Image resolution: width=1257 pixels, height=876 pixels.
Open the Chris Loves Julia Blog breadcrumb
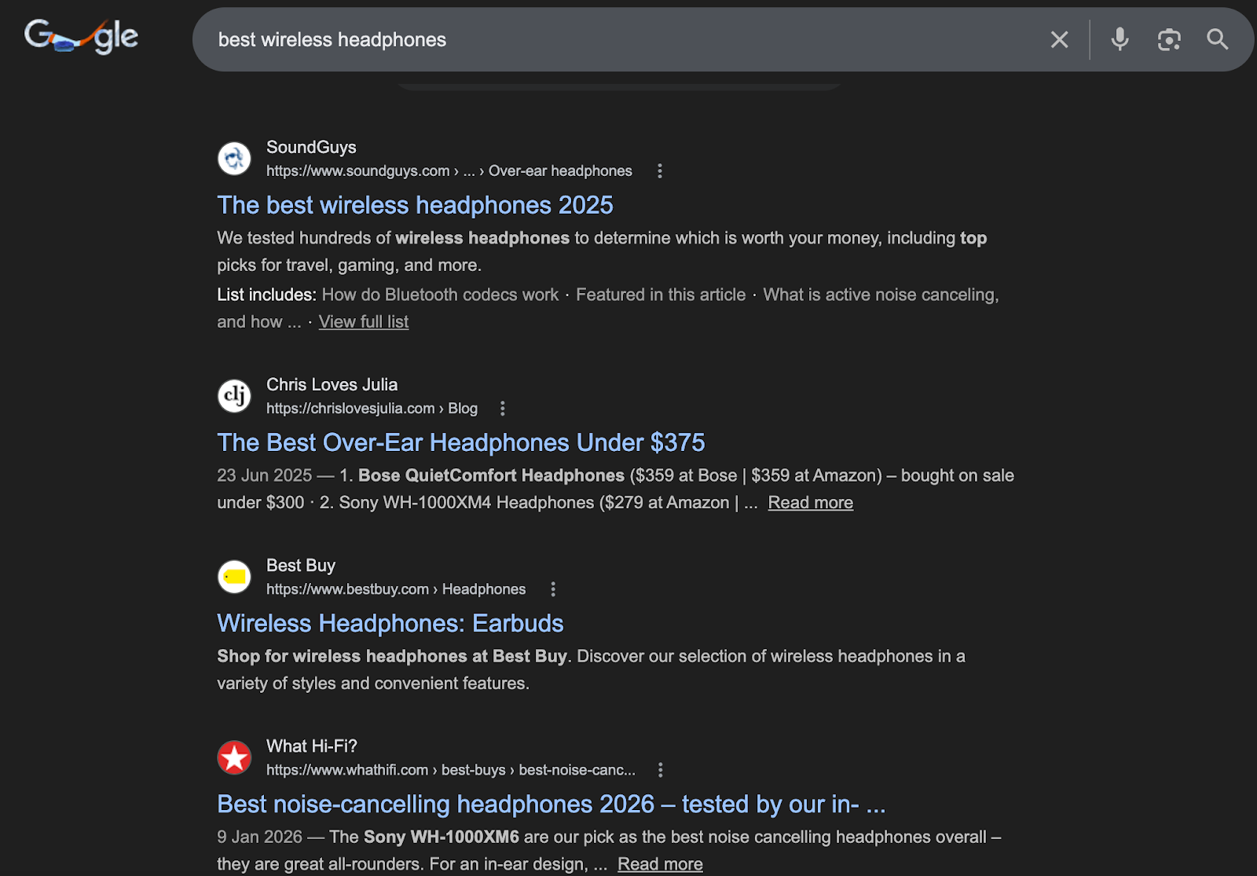click(463, 409)
